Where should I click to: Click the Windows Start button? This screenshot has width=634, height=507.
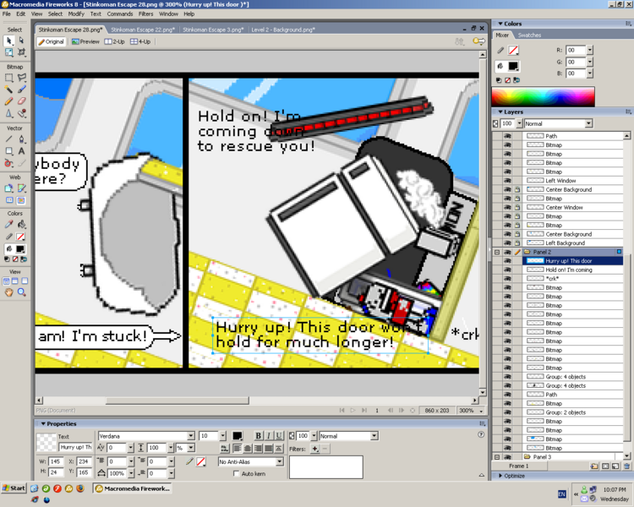tap(14, 488)
